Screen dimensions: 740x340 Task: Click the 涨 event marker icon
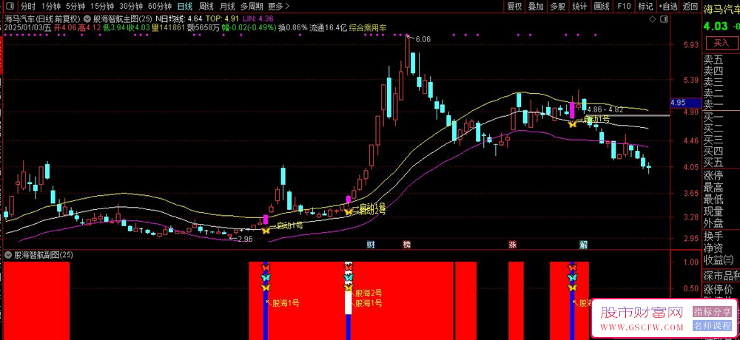(x=513, y=245)
